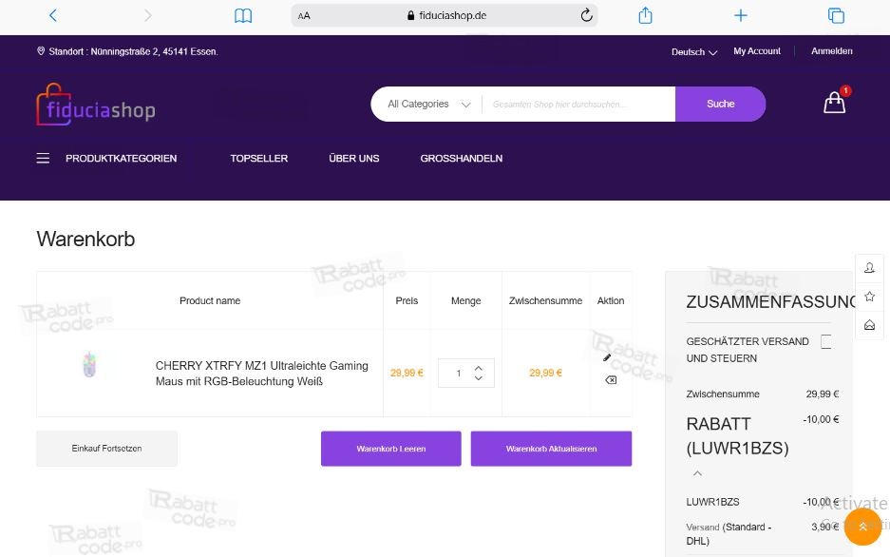Click the 3,90 € shipping amount
Screen dimensions: 890x557
[825, 527]
